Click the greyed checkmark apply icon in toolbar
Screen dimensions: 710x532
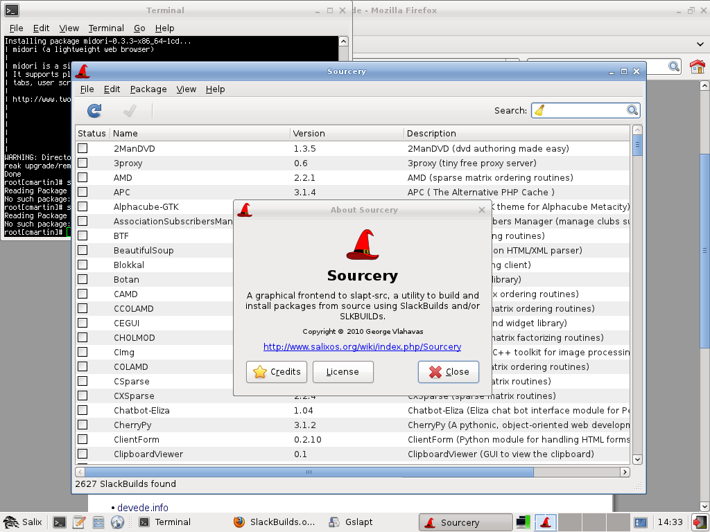[x=130, y=110]
